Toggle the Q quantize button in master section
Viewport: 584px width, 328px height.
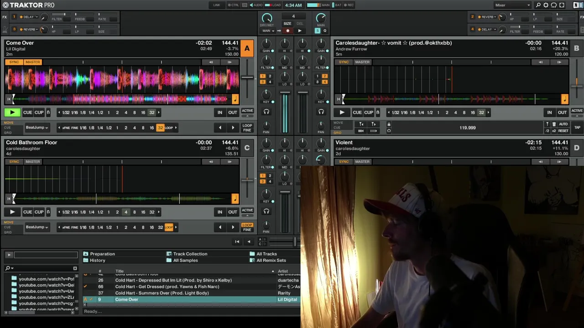coord(325,31)
